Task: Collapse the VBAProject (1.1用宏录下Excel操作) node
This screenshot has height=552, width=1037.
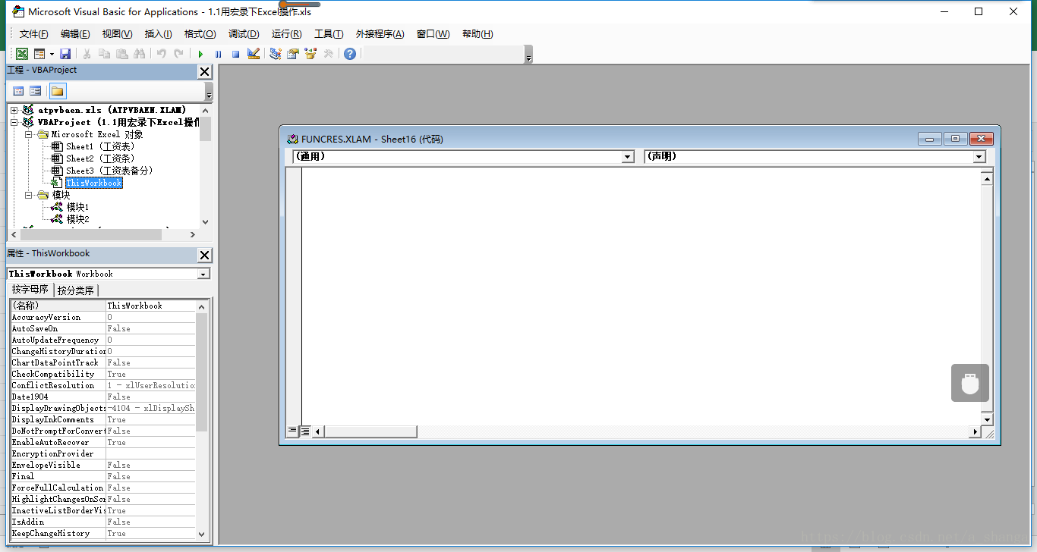Action: [14, 122]
